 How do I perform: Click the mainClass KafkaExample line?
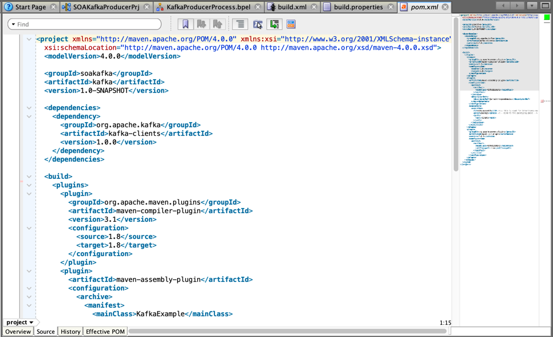click(162, 314)
